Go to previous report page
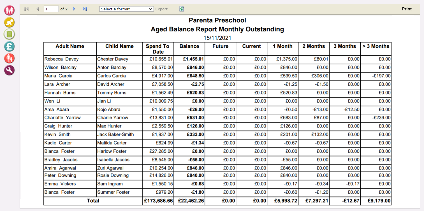424x211 pixels. 38,9
